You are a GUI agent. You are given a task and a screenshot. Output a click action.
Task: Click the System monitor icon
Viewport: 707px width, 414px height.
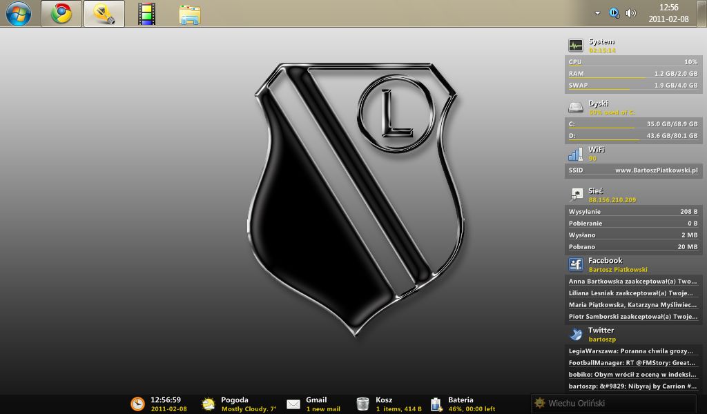coord(575,46)
